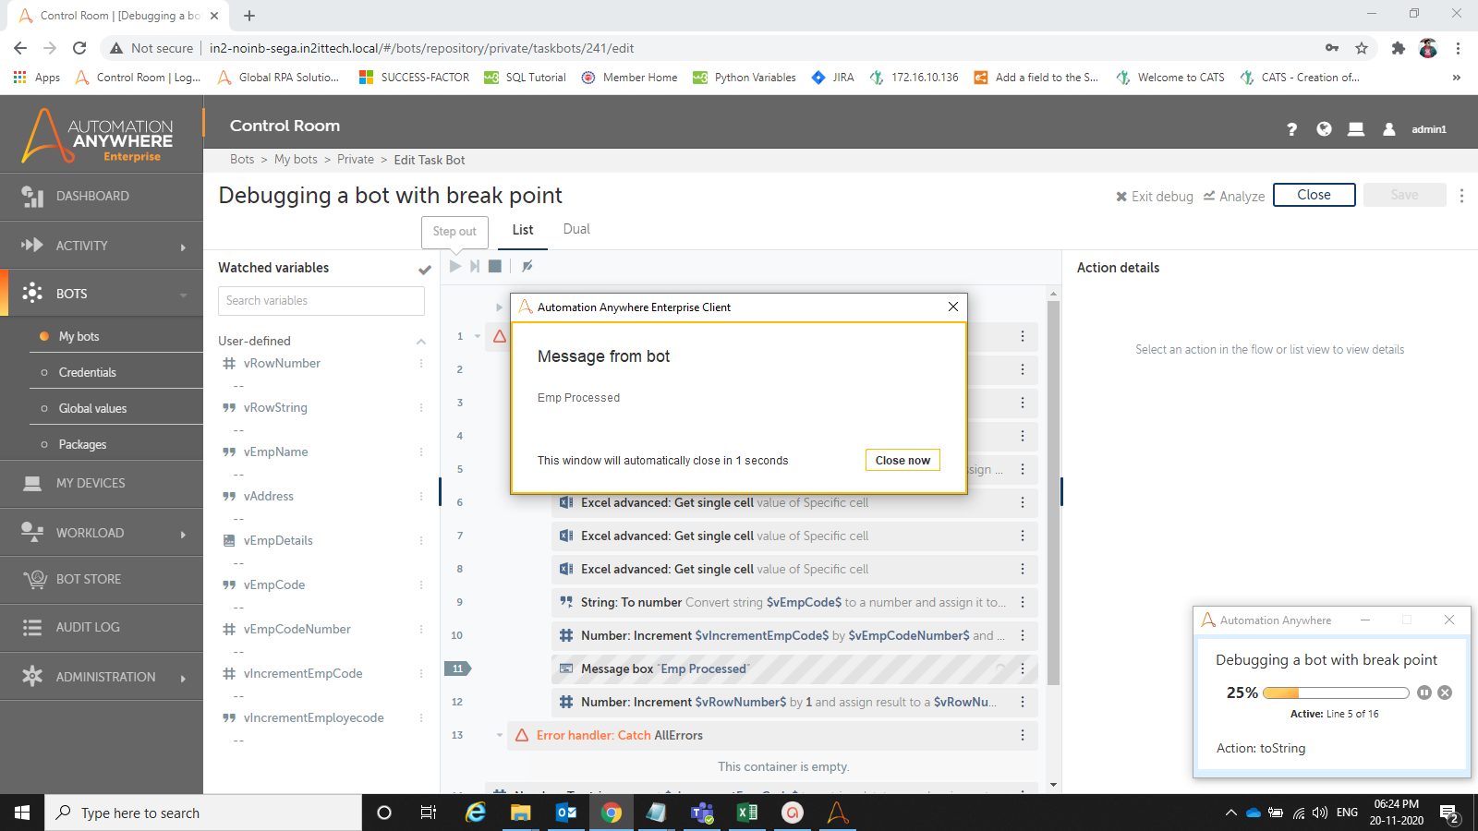Click the clear breakpoints icon in debug toolbar
The height and width of the screenshot is (831, 1478).
[x=527, y=267]
